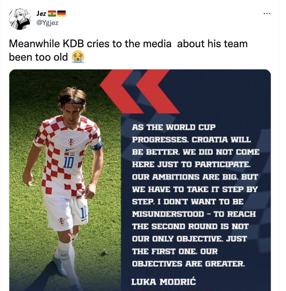Click the 'AS THE WORLD CUP' quote line

(174, 127)
